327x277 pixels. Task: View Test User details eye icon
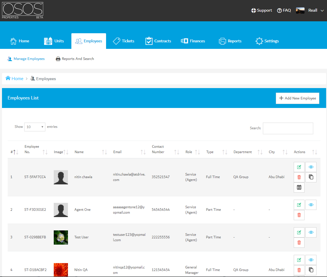tap(311, 232)
